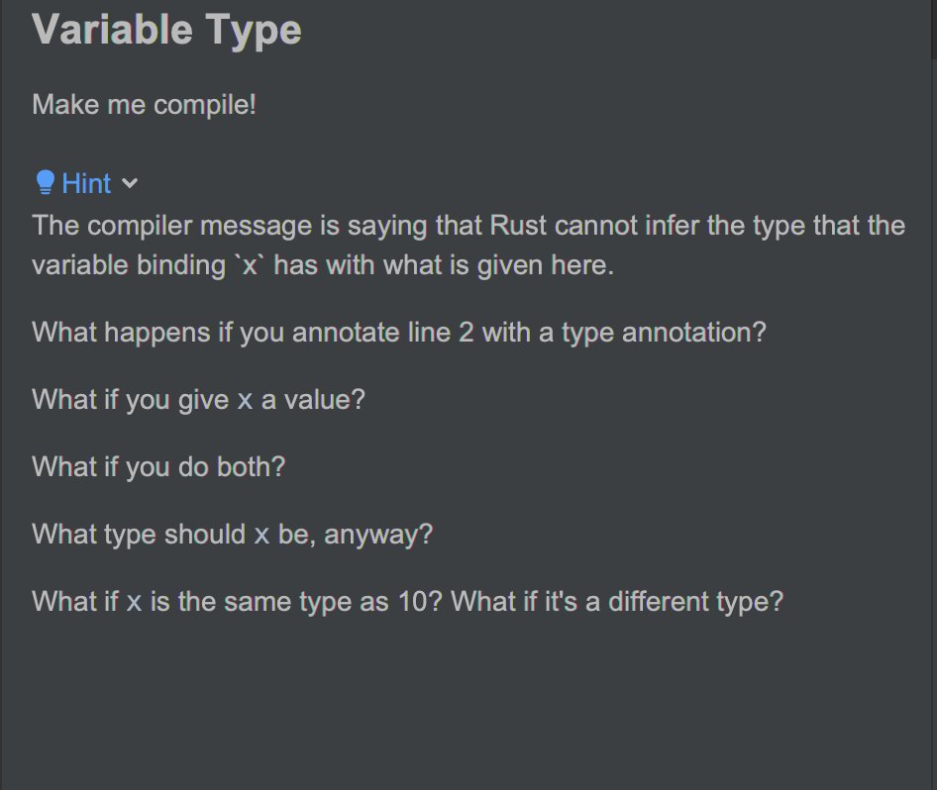Click the What type should x be line

click(x=232, y=535)
